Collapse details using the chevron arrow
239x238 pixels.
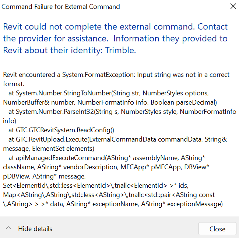(8, 228)
